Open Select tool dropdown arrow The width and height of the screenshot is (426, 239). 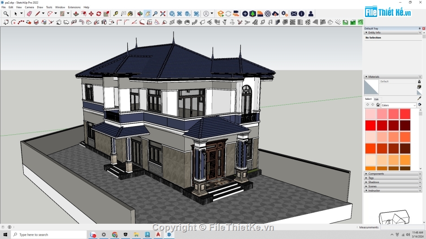pos(21,13)
